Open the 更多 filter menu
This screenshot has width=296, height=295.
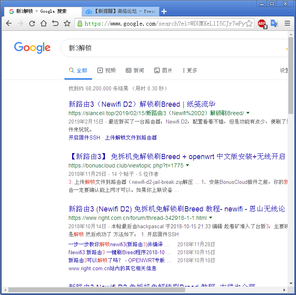pos(190,70)
